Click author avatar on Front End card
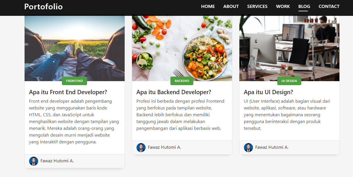Image resolution: width=353 pixels, height=177 pixels. (x=34, y=161)
